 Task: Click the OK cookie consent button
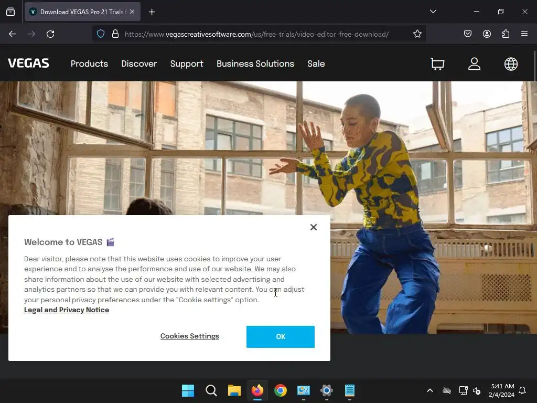pyautogui.click(x=281, y=336)
